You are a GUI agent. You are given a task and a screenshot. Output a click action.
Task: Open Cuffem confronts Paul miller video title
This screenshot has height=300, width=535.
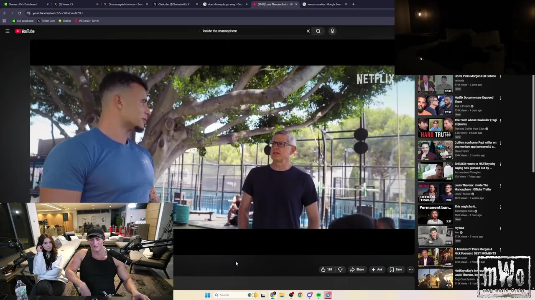pyautogui.click(x=475, y=145)
